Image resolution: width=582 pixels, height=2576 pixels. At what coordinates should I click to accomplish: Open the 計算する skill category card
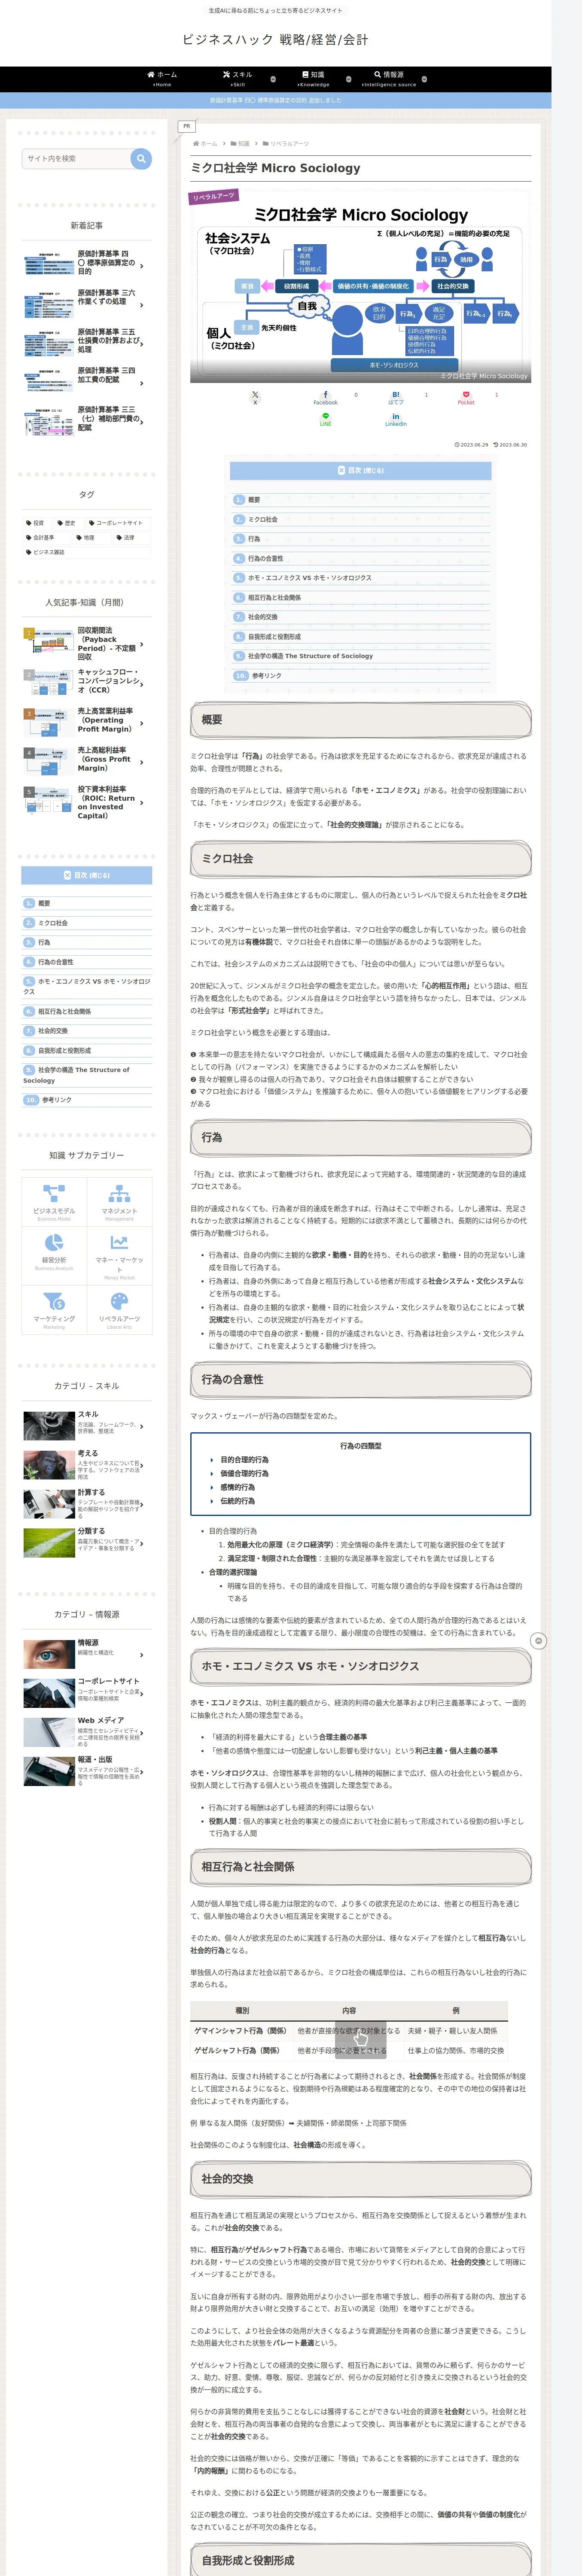87,1503
